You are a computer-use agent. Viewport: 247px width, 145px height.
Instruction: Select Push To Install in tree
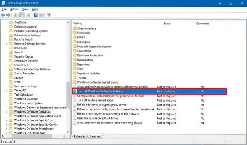tap(23, 40)
